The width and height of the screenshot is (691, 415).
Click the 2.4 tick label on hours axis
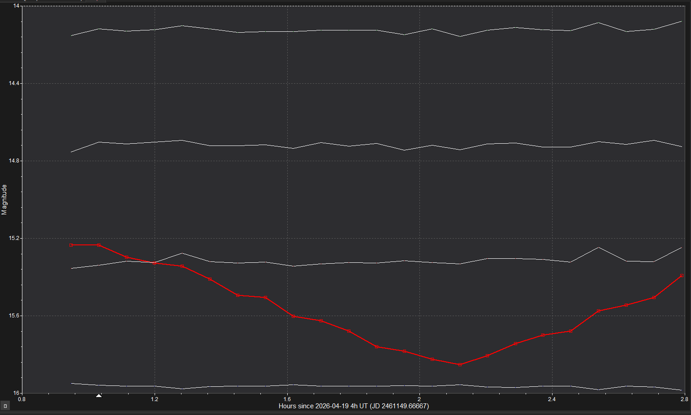point(552,399)
